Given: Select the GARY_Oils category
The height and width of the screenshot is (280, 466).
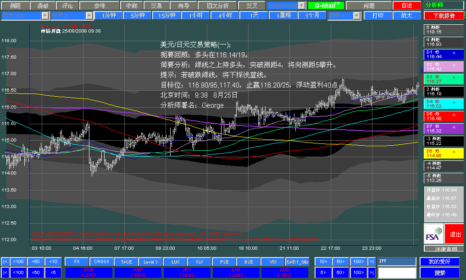Looking at the screenshot, I should click(297, 262).
